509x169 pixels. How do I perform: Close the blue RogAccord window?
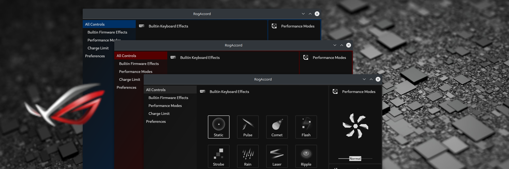(x=317, y=14)
